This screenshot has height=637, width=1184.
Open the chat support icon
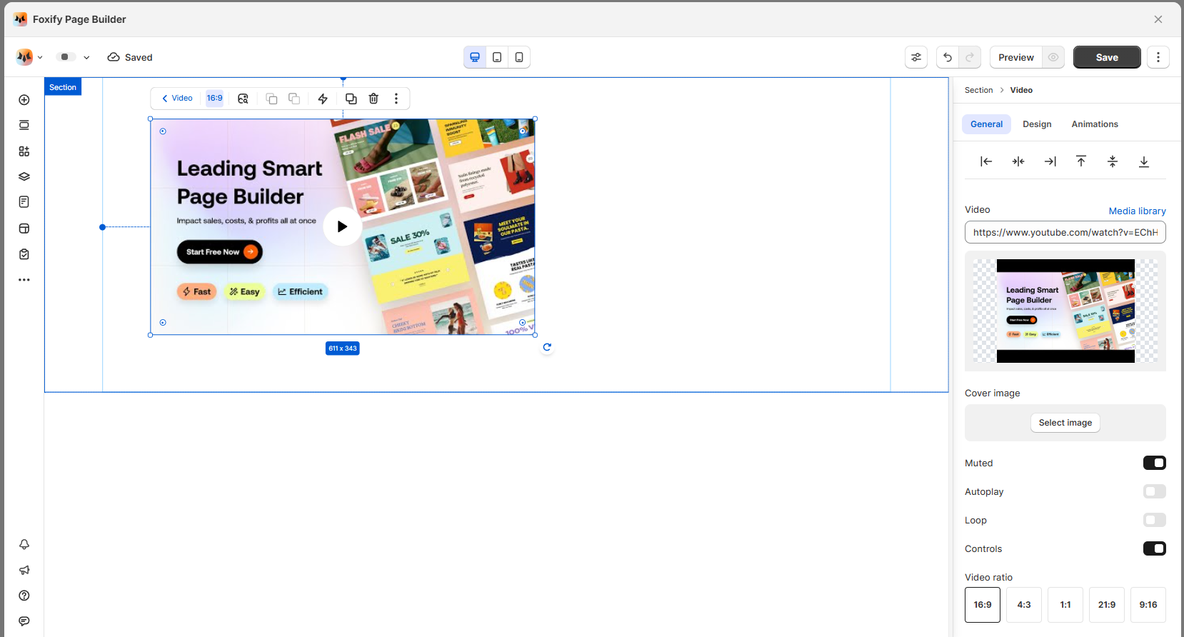(x=24, y=621)
